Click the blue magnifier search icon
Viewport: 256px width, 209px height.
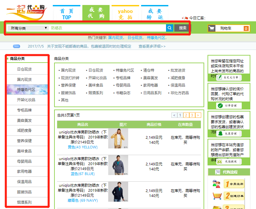(169, 28)
